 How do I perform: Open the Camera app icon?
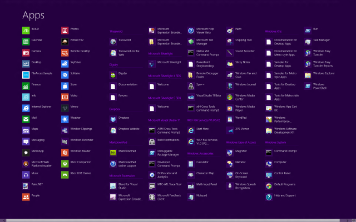tap(26, 53)
